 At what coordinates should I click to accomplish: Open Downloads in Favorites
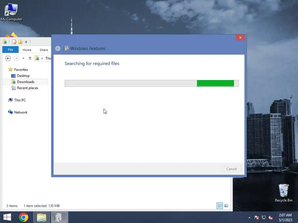point(23,82)
